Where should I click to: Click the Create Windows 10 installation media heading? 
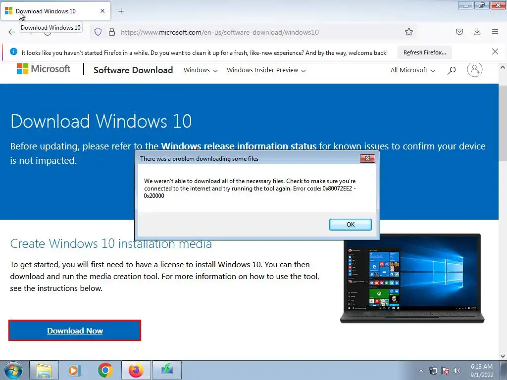111,243
